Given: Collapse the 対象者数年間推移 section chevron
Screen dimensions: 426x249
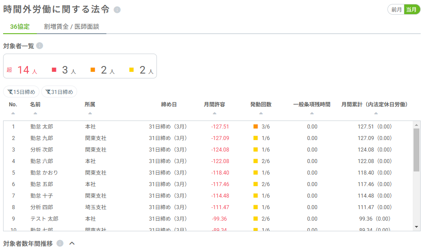Looking at the screenshot, I should click(x=72, y=243).
